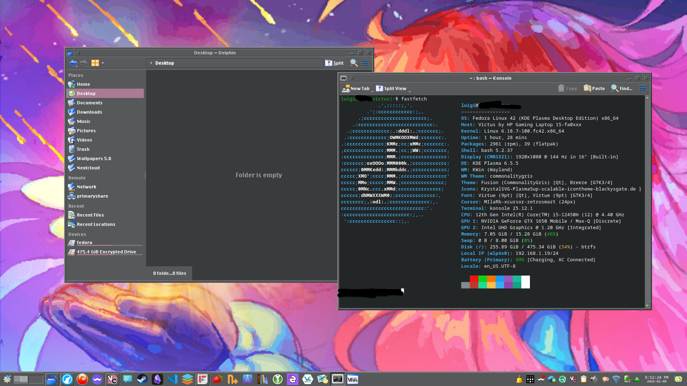Open Dolphin's view mode dropdown arrow
Screen dimensions: 687x386
tap(103, 63)
